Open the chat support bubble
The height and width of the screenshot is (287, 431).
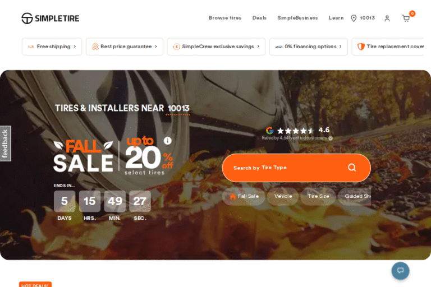(x=400, y=271)
